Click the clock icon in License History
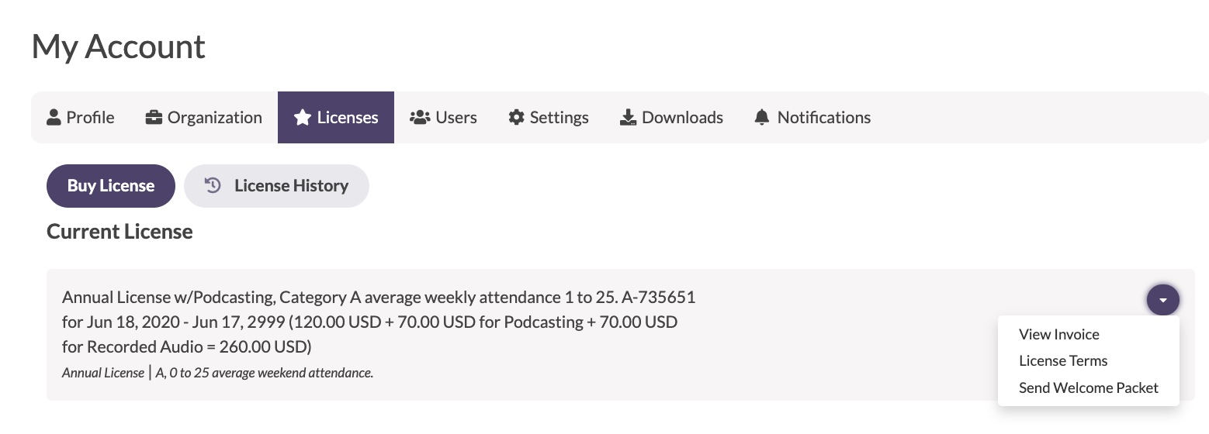Screen dimensions: 1209x434 (x=213, y=185)
